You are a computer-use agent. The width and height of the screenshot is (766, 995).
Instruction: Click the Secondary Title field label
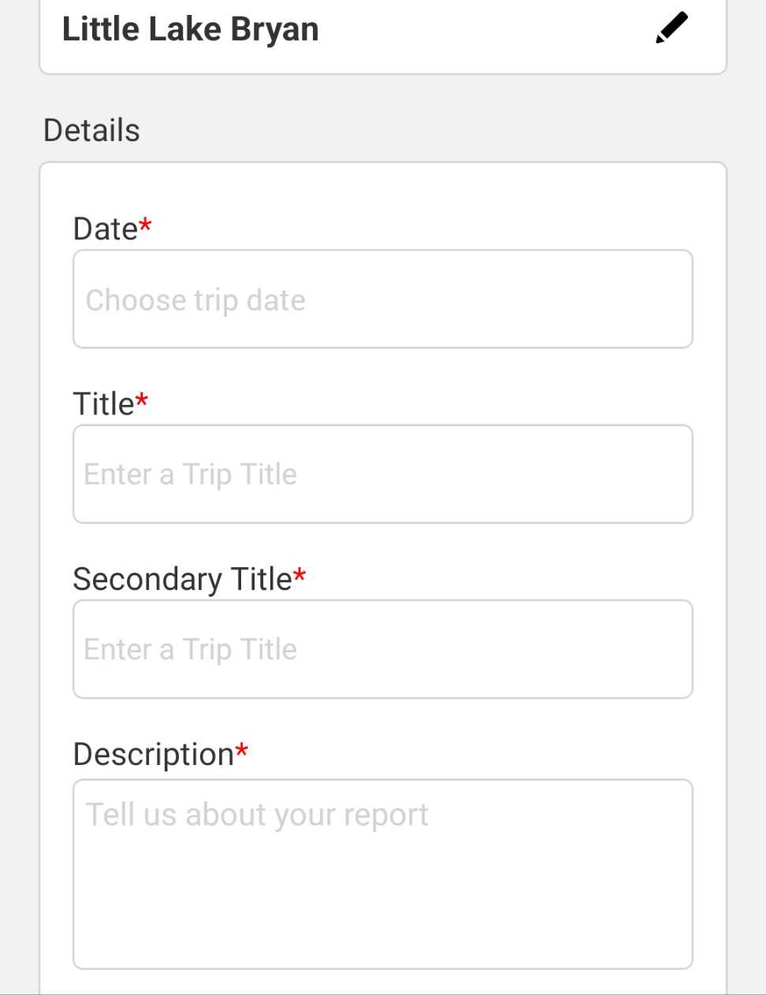pos(182,580)
